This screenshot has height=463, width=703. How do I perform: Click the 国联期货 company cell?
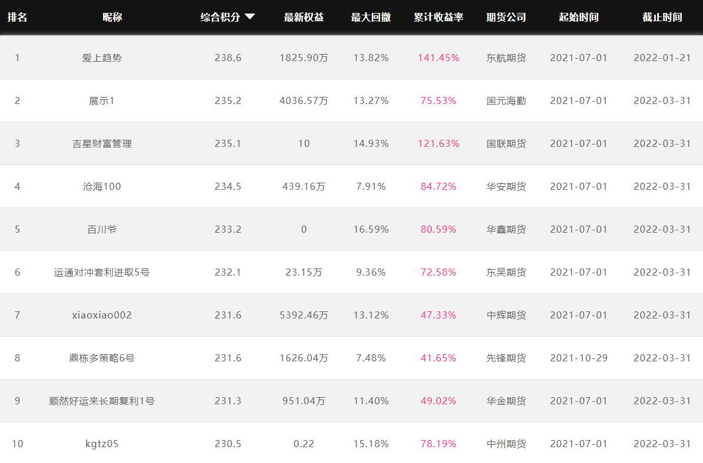point(506,144)
